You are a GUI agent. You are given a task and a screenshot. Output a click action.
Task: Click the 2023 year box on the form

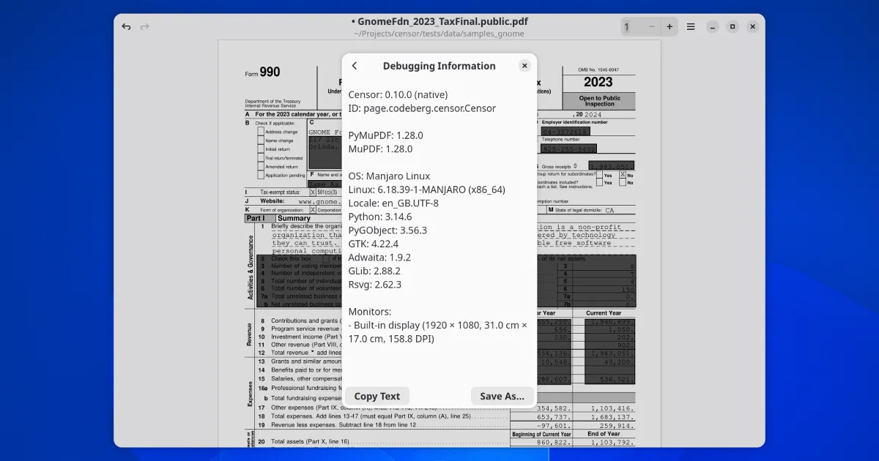tap(598, 83)
